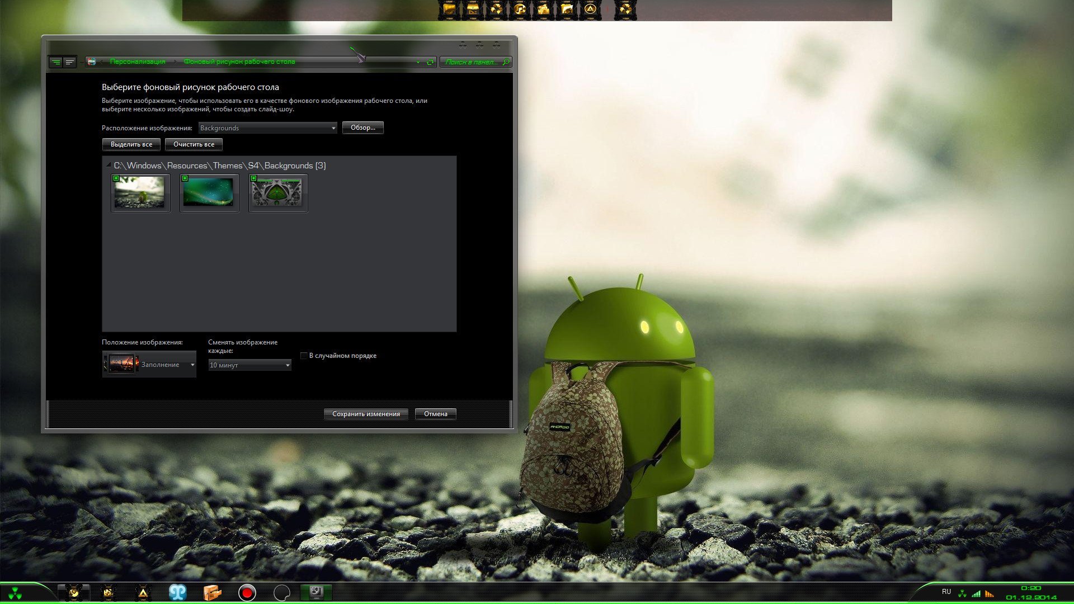This screenshot has height=604, width=1074.
Task: Click the network signal strength icon
Action: tap(977, 593)
